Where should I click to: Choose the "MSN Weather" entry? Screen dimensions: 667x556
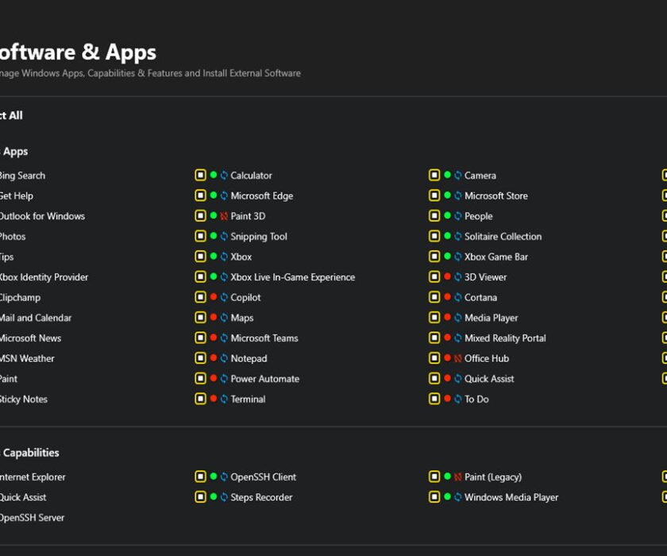(27, 358)
